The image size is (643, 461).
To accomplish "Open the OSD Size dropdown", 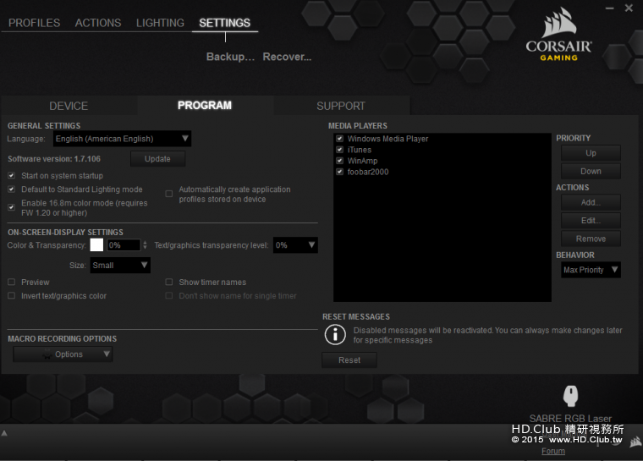I will 120,266.
